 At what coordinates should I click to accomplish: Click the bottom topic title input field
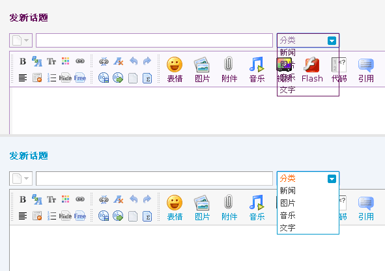154,178
